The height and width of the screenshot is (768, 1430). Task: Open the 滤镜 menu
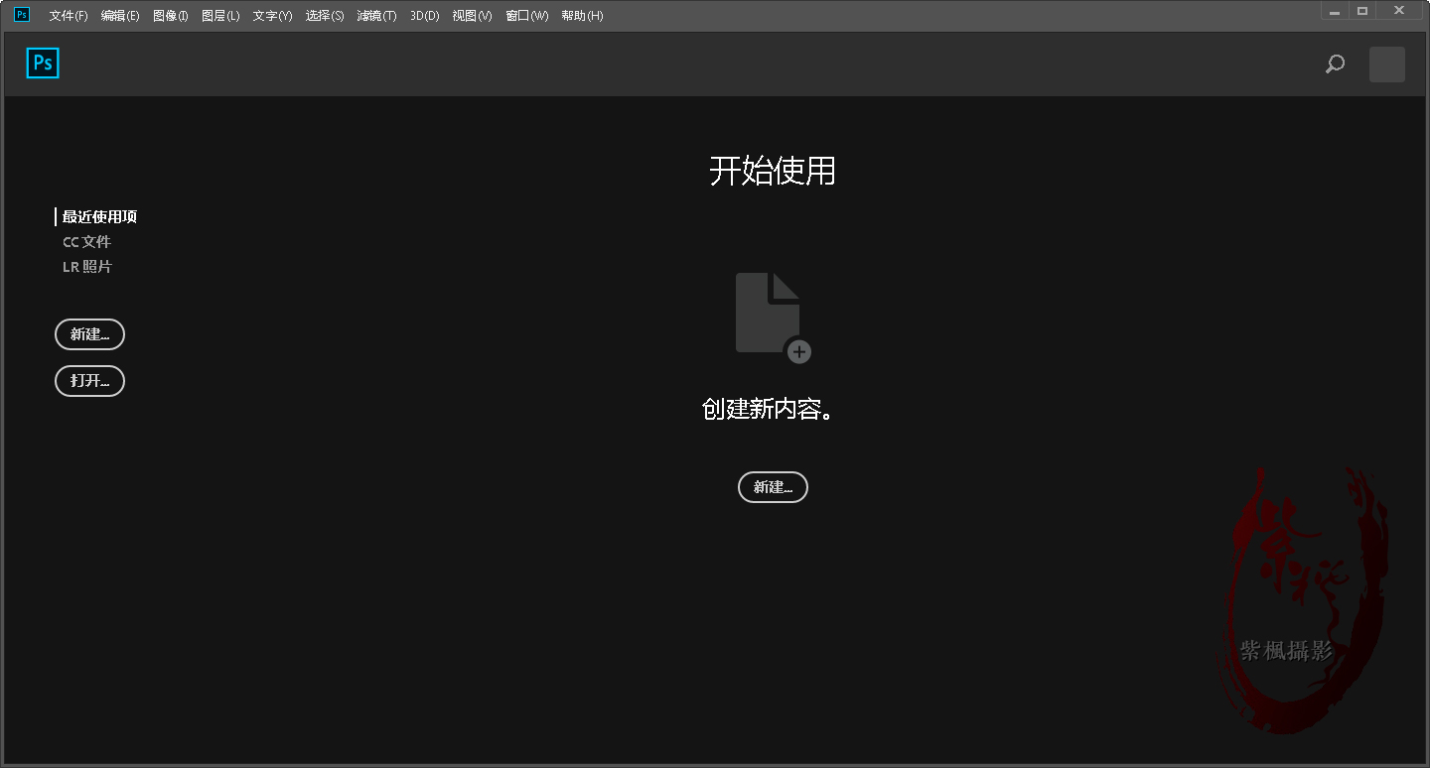[x=376, y=16]
